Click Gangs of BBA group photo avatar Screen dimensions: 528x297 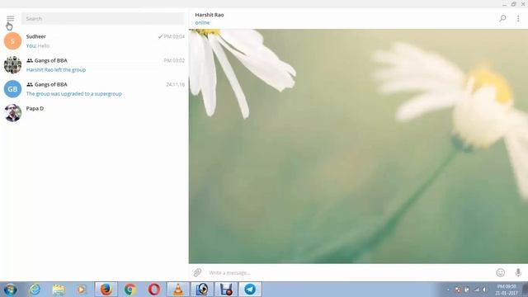[x=12, y=65]
